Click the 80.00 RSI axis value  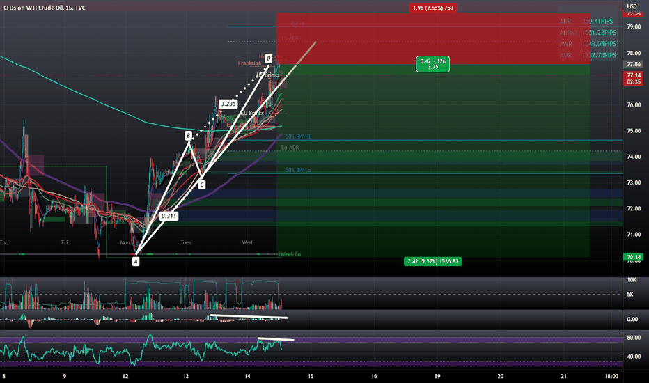634,338
